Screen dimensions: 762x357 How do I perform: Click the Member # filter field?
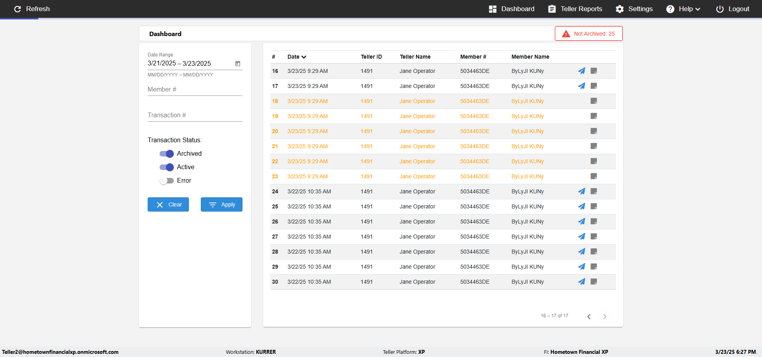[x=195, y=90]
